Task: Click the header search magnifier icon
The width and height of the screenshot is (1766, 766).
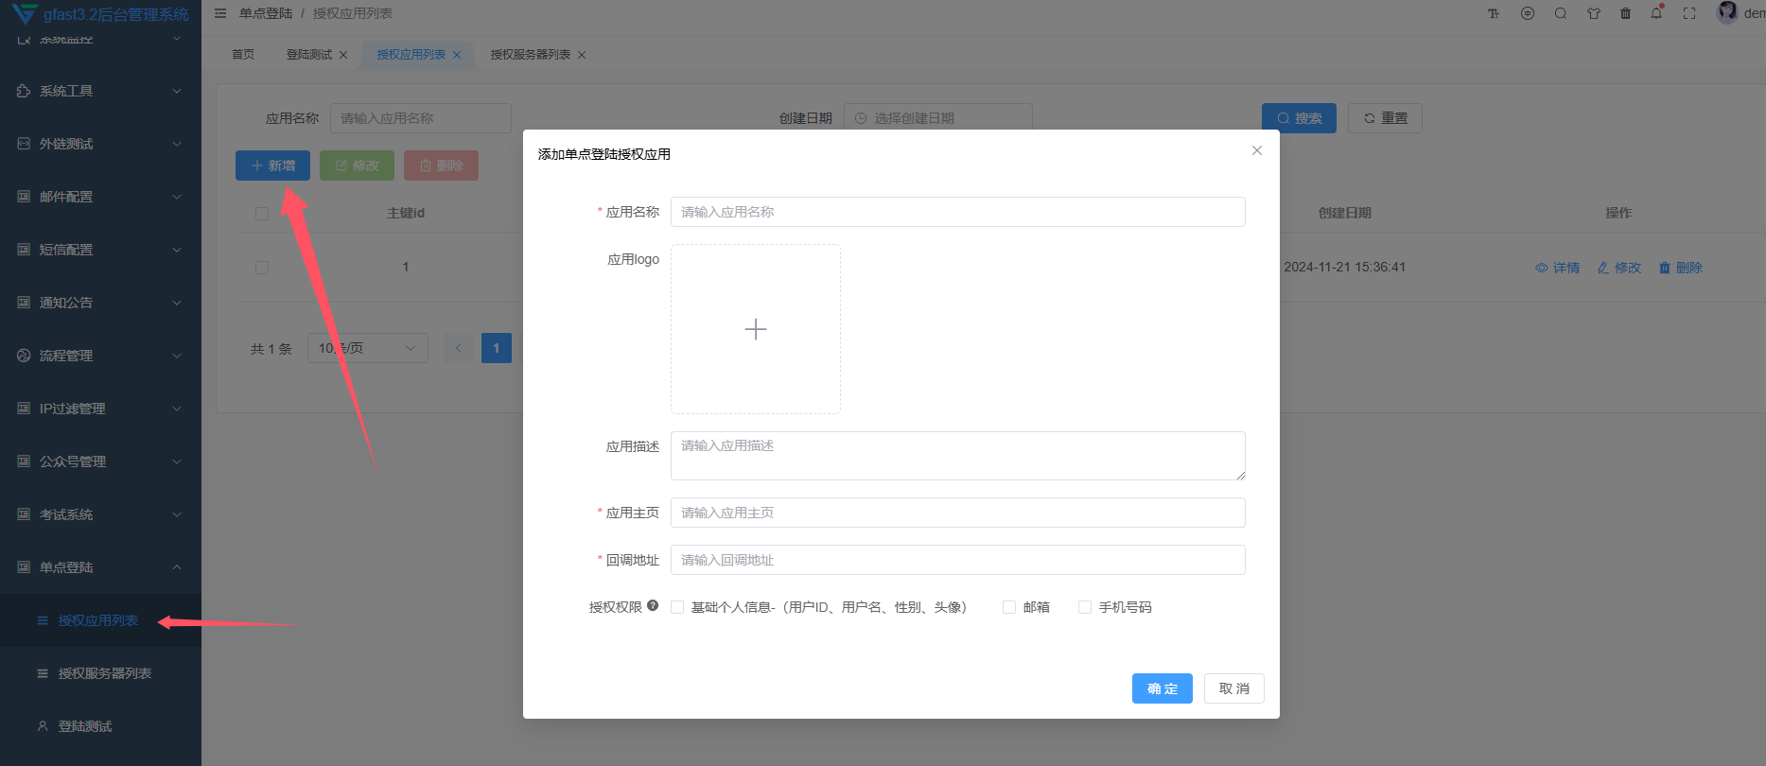Action: point(1561,13)
